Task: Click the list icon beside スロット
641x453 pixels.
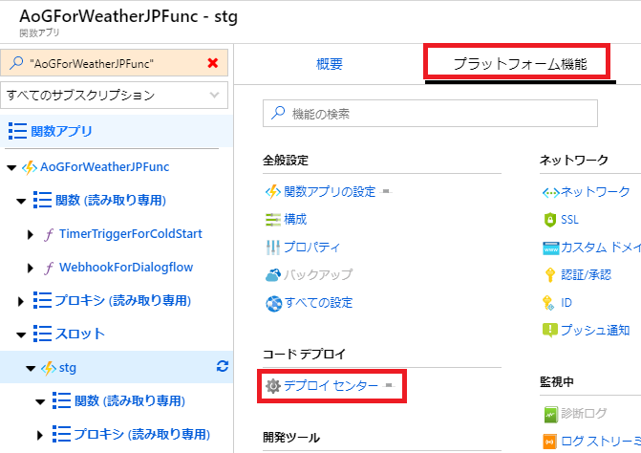Action: (42, 334)
